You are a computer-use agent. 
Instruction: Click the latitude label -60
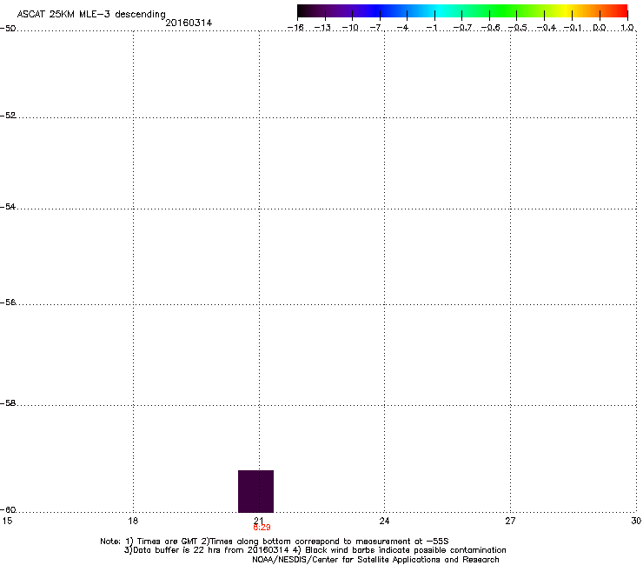(x=8, y=510)
